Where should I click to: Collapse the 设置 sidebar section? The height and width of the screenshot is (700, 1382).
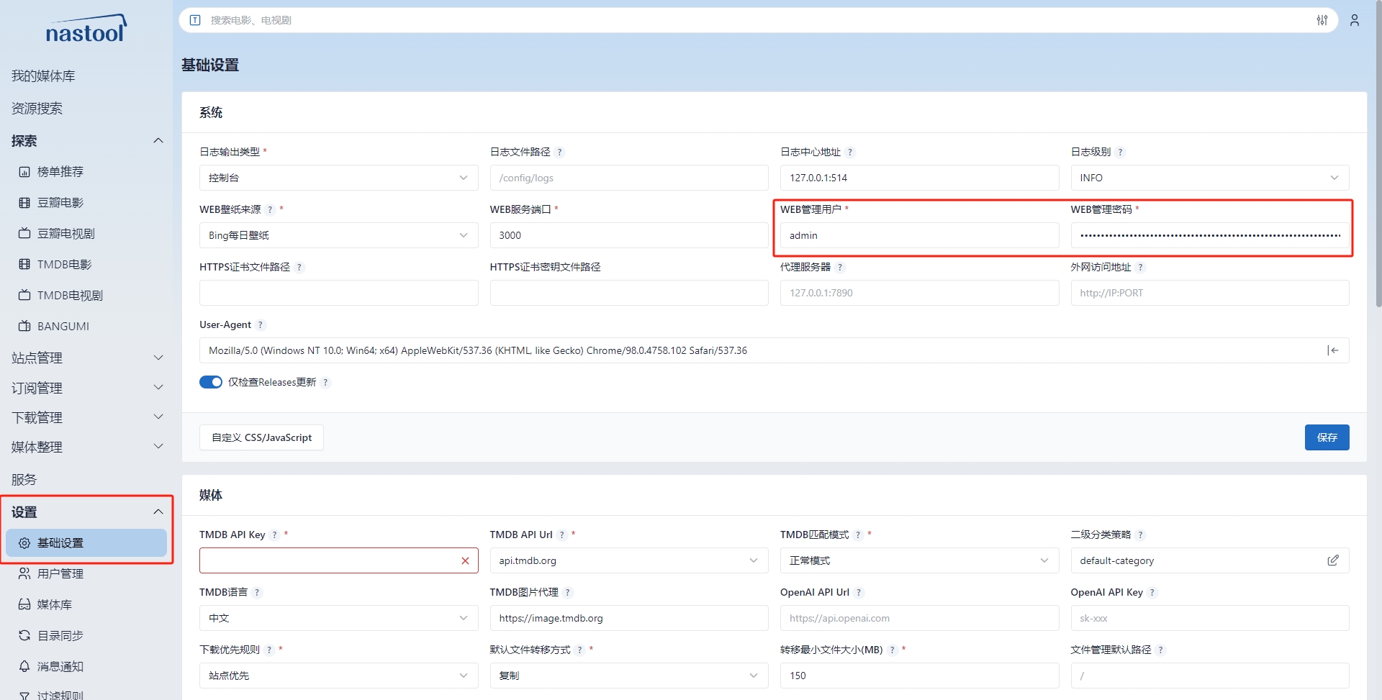click(x=86, y=512)
